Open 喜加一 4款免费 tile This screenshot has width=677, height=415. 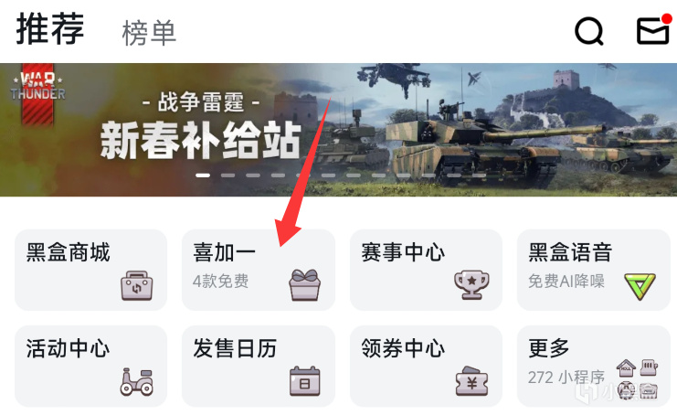click(259, 270)
